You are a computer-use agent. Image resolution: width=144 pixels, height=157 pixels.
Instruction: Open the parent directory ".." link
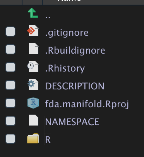(48, 17)
